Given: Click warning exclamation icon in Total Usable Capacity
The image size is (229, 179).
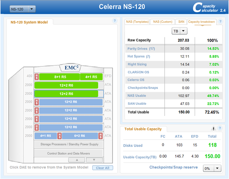Looking at the screenshot, I should 213,128.
